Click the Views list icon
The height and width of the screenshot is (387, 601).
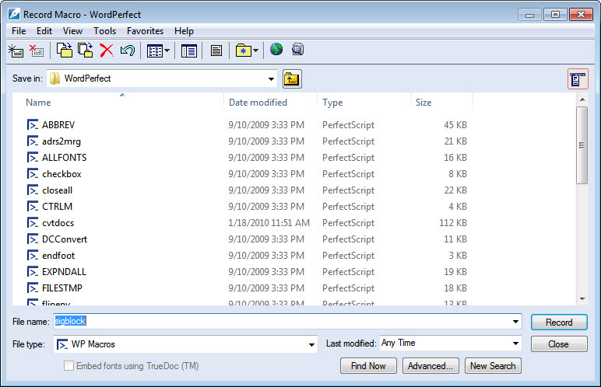(155, 51)
